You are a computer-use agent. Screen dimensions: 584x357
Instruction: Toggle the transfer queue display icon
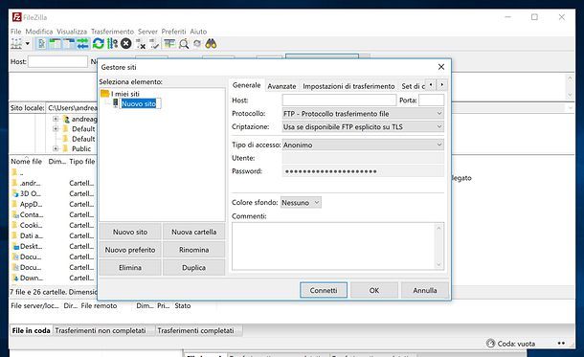coord(83,44)
